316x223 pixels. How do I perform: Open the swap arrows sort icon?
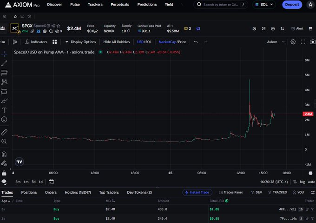tap(282, 29)
